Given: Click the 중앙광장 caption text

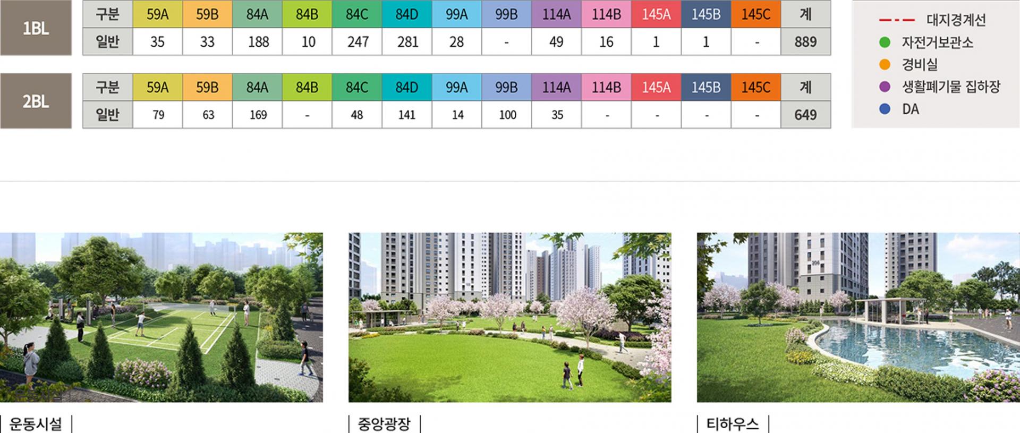Looking at the screenshot, I should click(x=384, y=424).
